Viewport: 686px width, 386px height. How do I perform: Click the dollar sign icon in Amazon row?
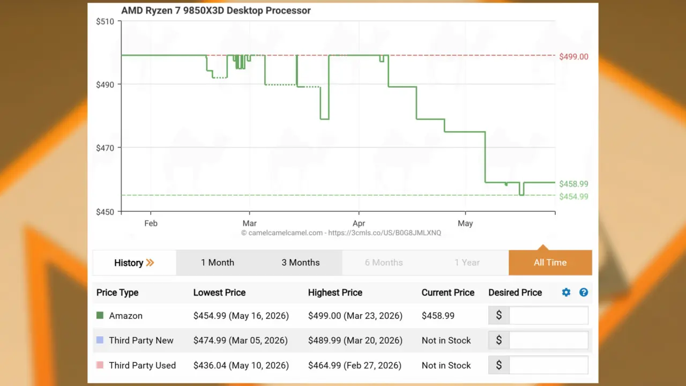(499, 315)
